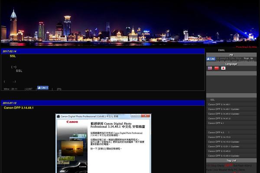Open sidebar Canon DPP 3.14.15.0 Updater link
260x173 pixels.
click(x=224, y=142)
